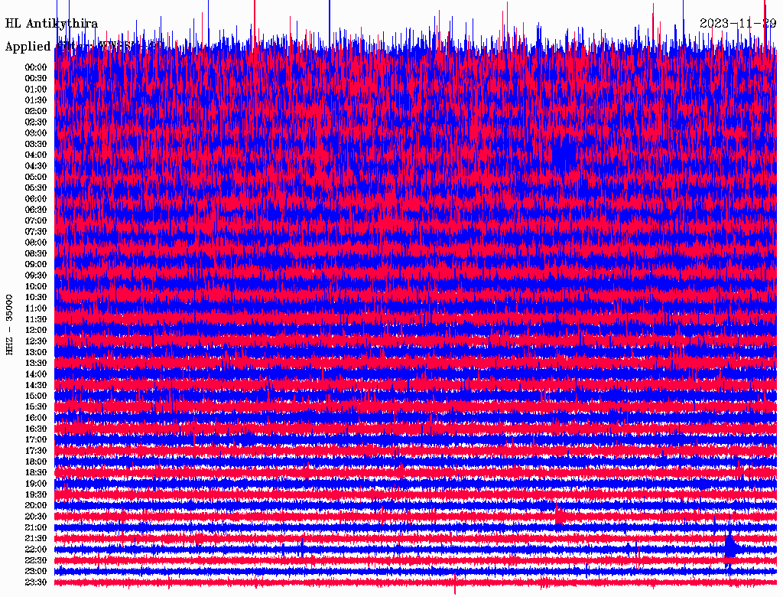Image resolution: width=783 pixels, height=597 pixels.
Task: Select the 19:00 time label
Action: click(x=36, y=484)
